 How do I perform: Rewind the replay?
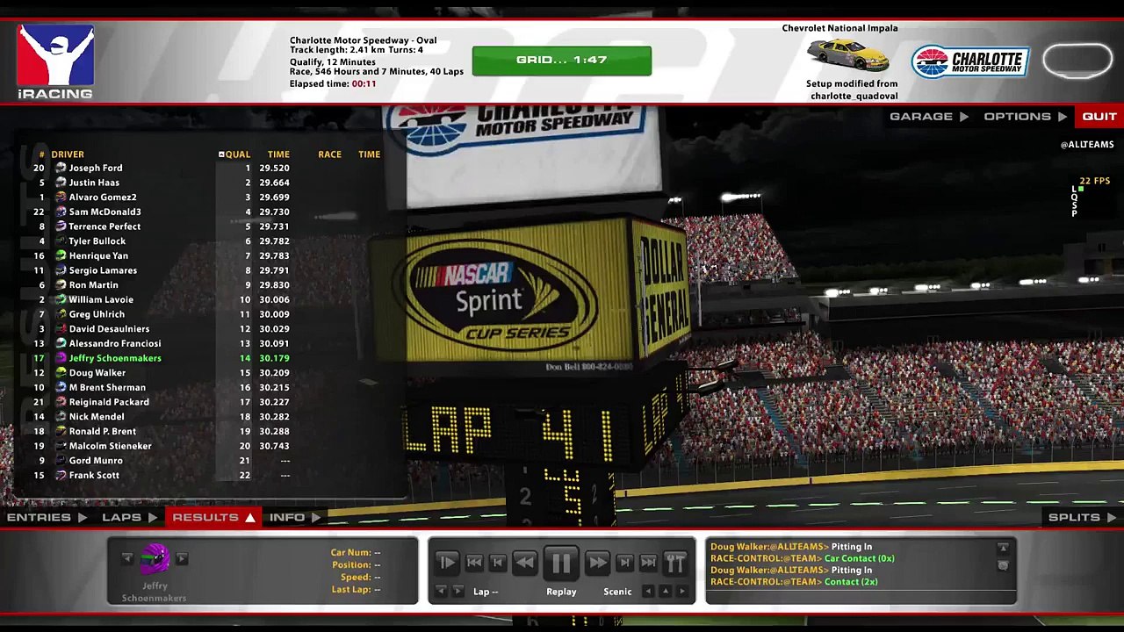[x=524, y=563]
